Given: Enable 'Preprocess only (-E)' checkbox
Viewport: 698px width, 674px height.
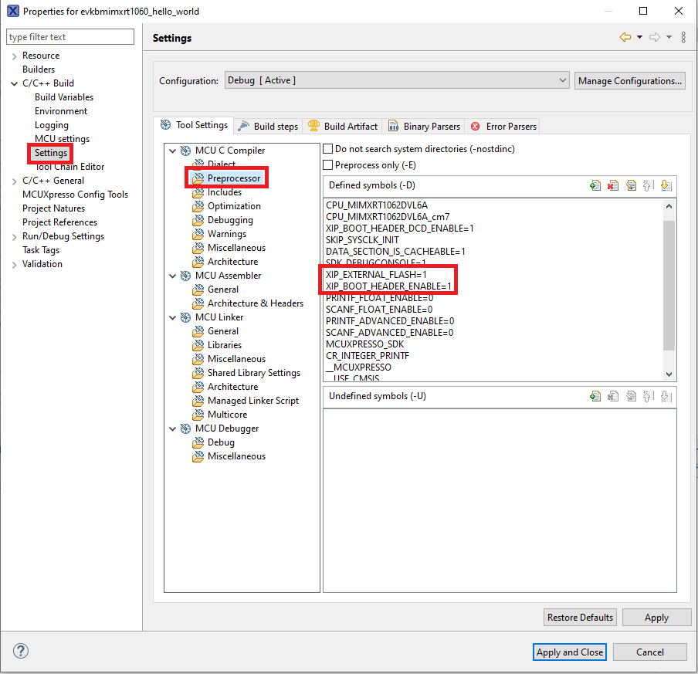Looking at the screenshot, I should pos(328,165).
